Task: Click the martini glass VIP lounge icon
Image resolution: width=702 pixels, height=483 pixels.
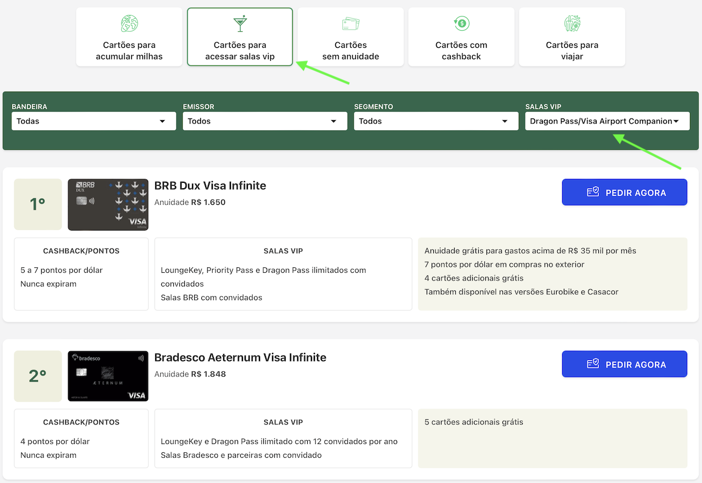Action: point(240,24)
